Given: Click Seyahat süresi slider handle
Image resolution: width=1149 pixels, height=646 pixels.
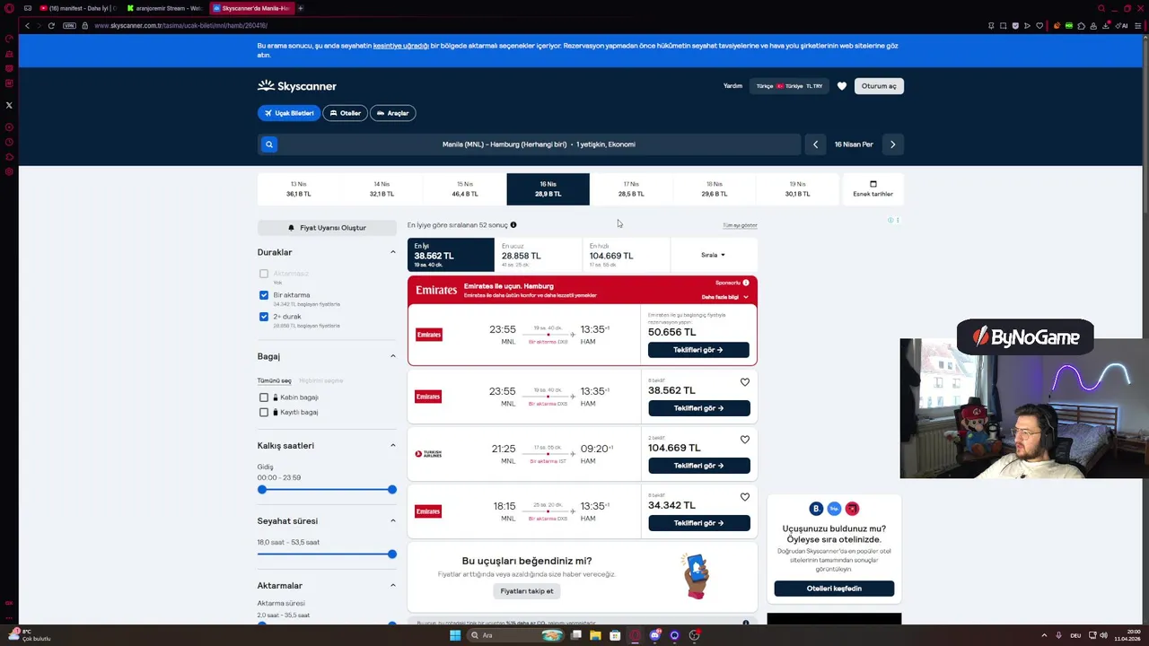Looking at the screenshot, I should click(x=392, y=554).
